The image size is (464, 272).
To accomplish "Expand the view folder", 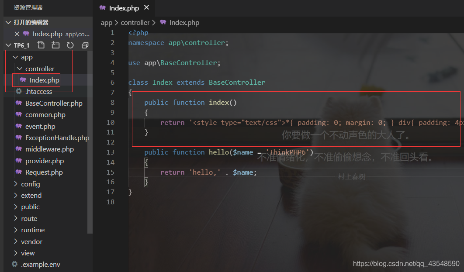I will point(16,253).
